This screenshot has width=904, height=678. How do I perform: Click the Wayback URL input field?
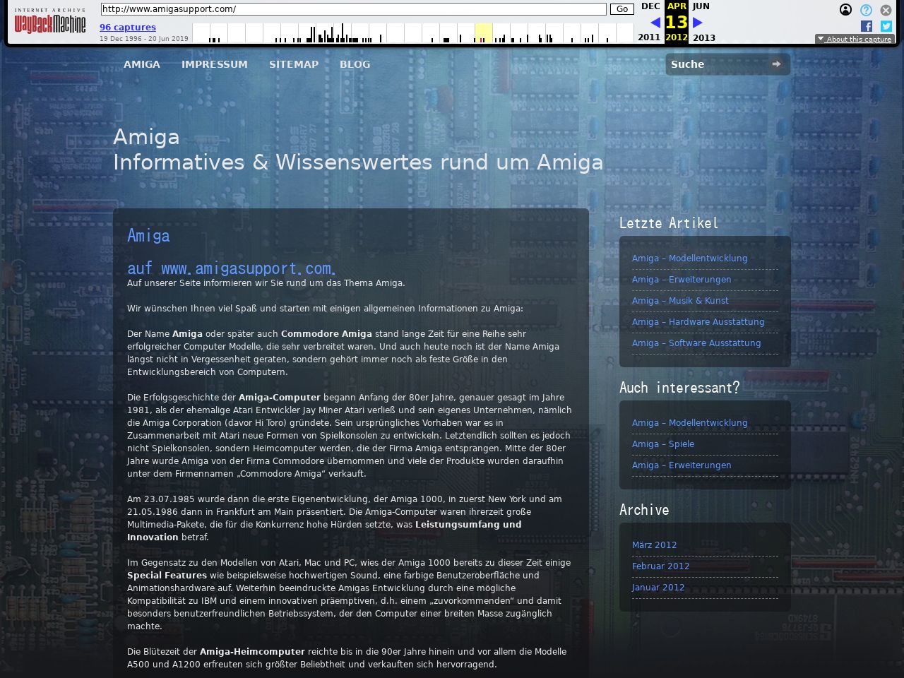(x=353, y=9)
